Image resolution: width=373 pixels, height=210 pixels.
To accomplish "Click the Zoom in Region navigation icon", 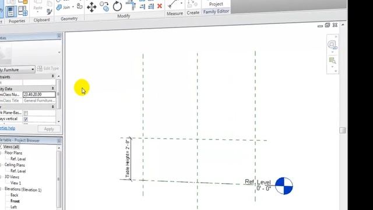I will click(x=332, y=61).
